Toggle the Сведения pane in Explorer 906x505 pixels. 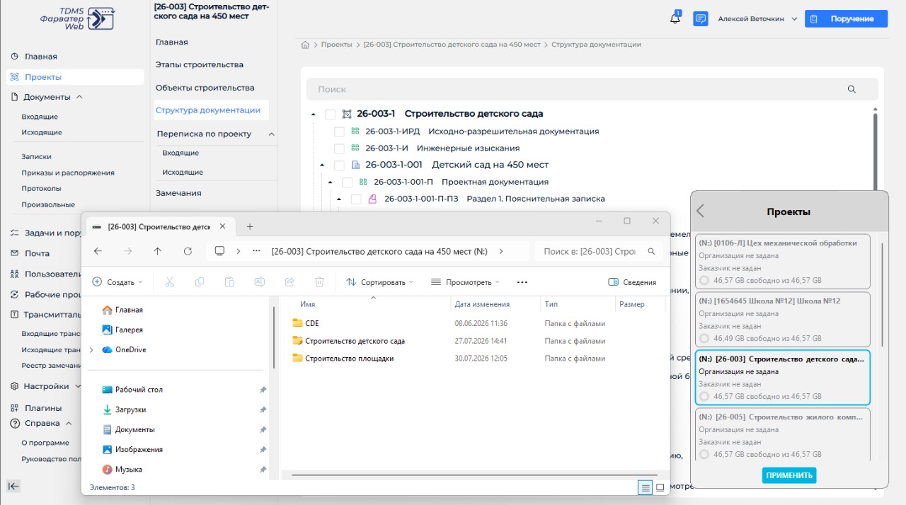[632, 281]
